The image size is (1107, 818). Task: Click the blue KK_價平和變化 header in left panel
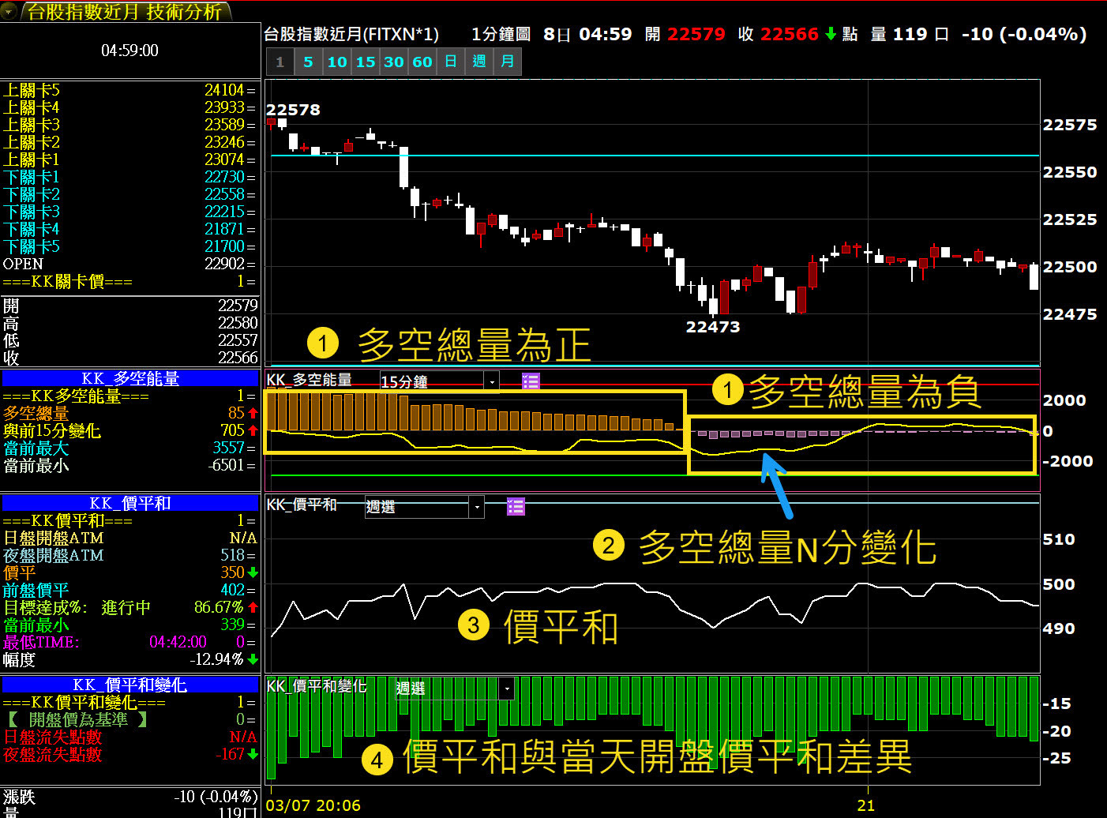coord(130,685)
